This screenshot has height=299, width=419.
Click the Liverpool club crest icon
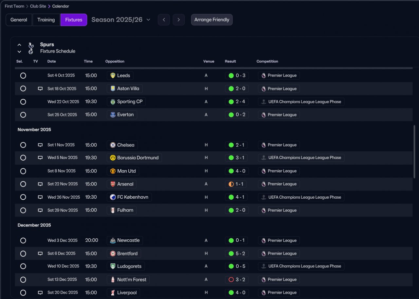(113, 292)
